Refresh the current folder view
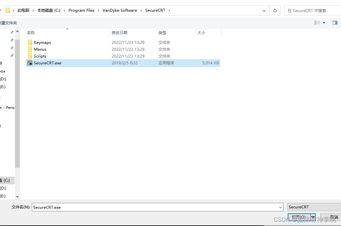 coord(275,10)
